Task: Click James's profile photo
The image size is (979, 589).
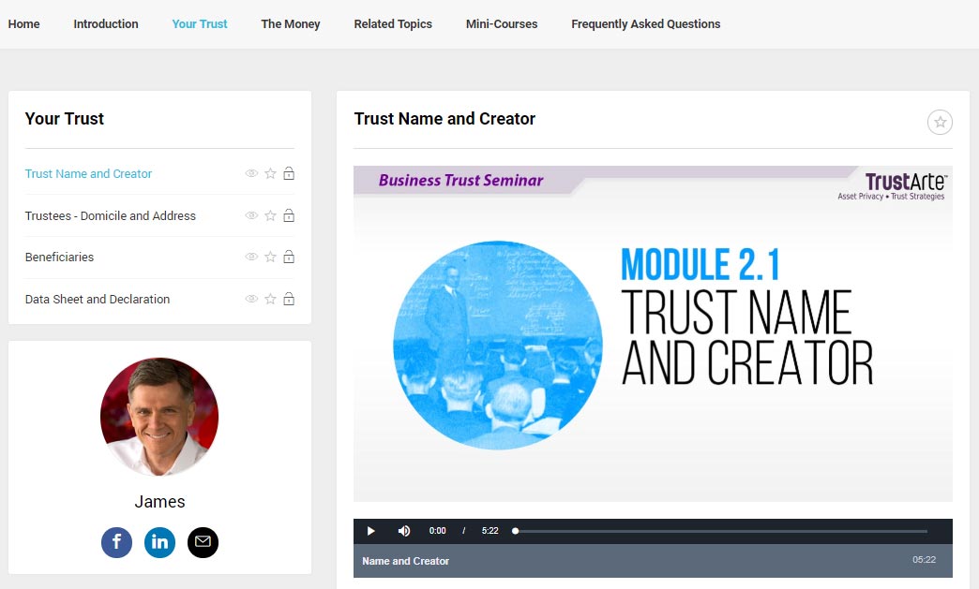Action: 159,417
